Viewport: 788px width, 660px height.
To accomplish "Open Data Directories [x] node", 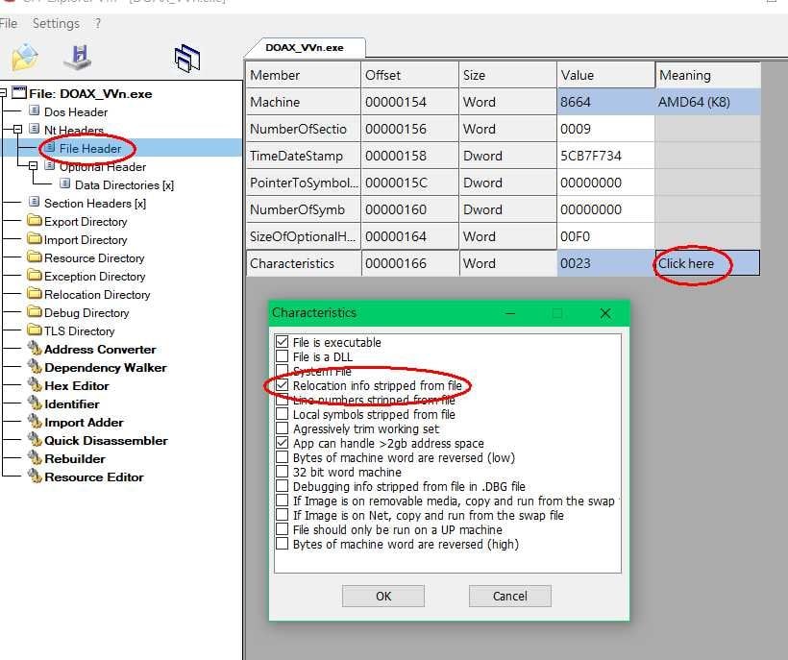I will tap(124, 185).
